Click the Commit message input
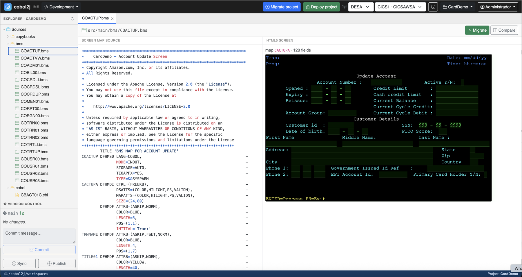The height and width of the screenshot is (277, 522). [39, 236]
